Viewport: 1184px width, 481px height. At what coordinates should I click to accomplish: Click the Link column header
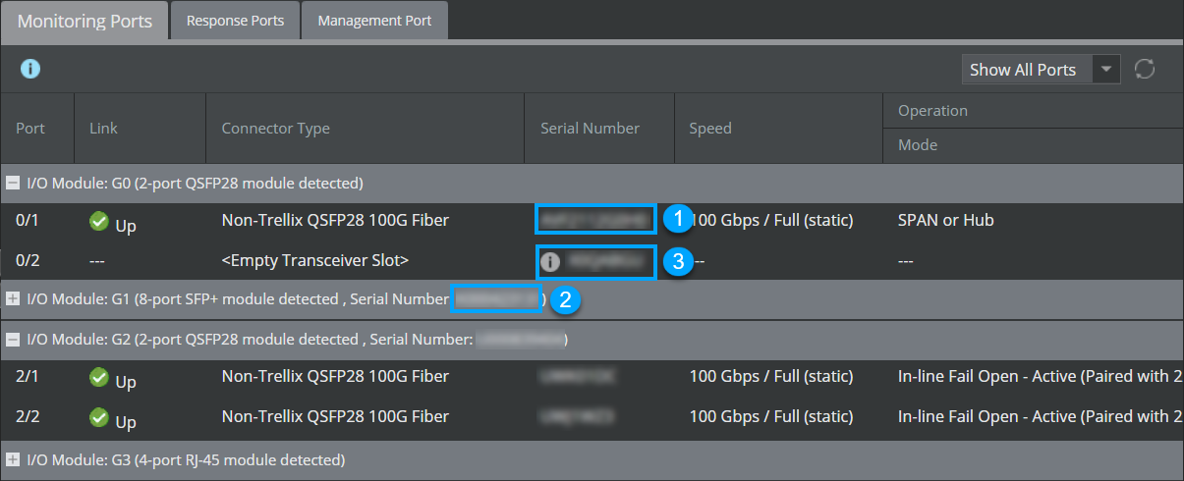click(x=103, y=128)
